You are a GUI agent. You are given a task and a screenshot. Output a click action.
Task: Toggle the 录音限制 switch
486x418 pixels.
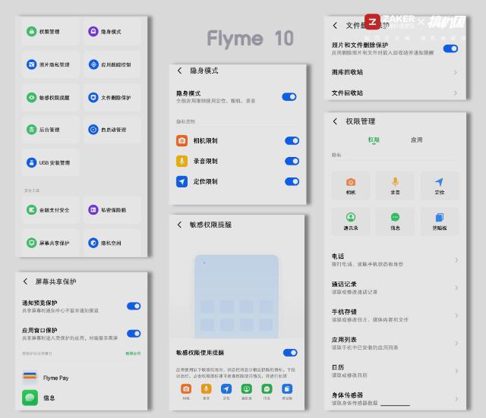tap(292, 161)
